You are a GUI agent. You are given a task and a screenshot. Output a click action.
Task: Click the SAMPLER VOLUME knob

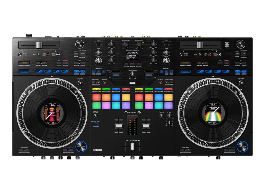coord(96,116)
